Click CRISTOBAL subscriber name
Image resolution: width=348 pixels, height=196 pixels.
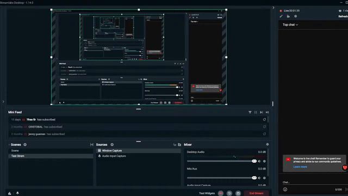click(x=35, y=127)
